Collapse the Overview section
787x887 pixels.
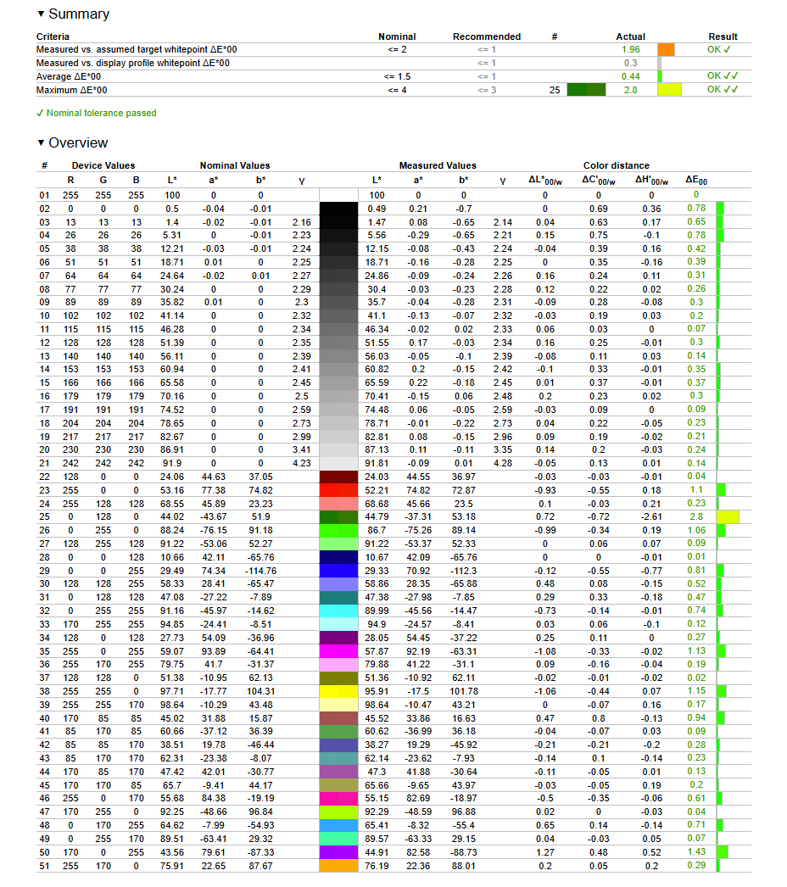41,142
